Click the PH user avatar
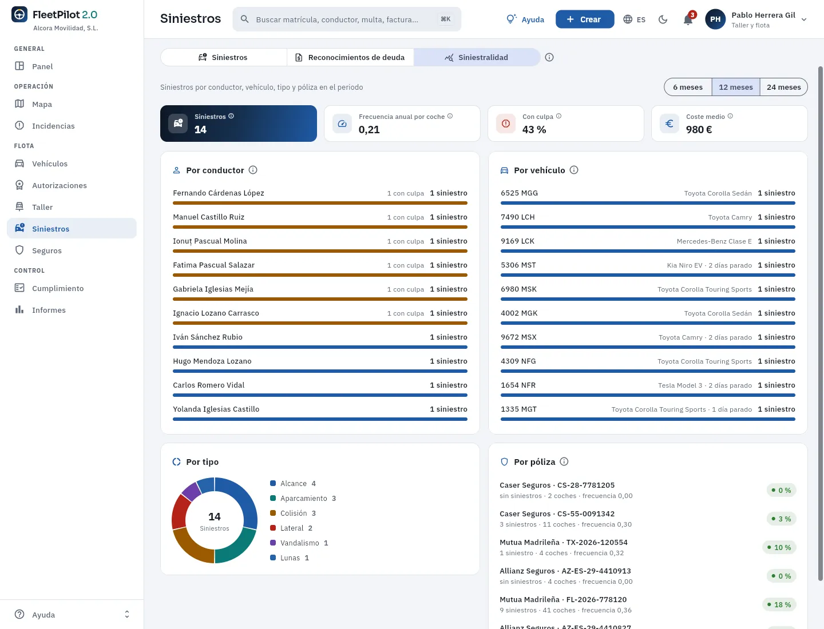 (x=715, y=19)
